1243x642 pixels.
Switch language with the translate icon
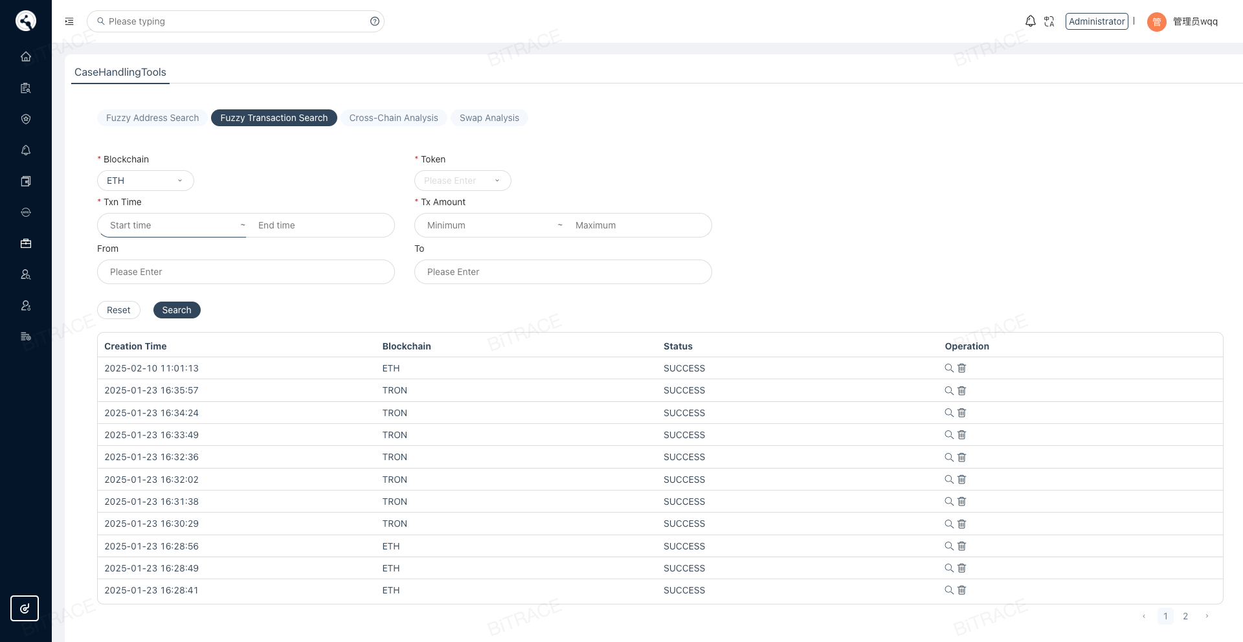point(1049,21)
